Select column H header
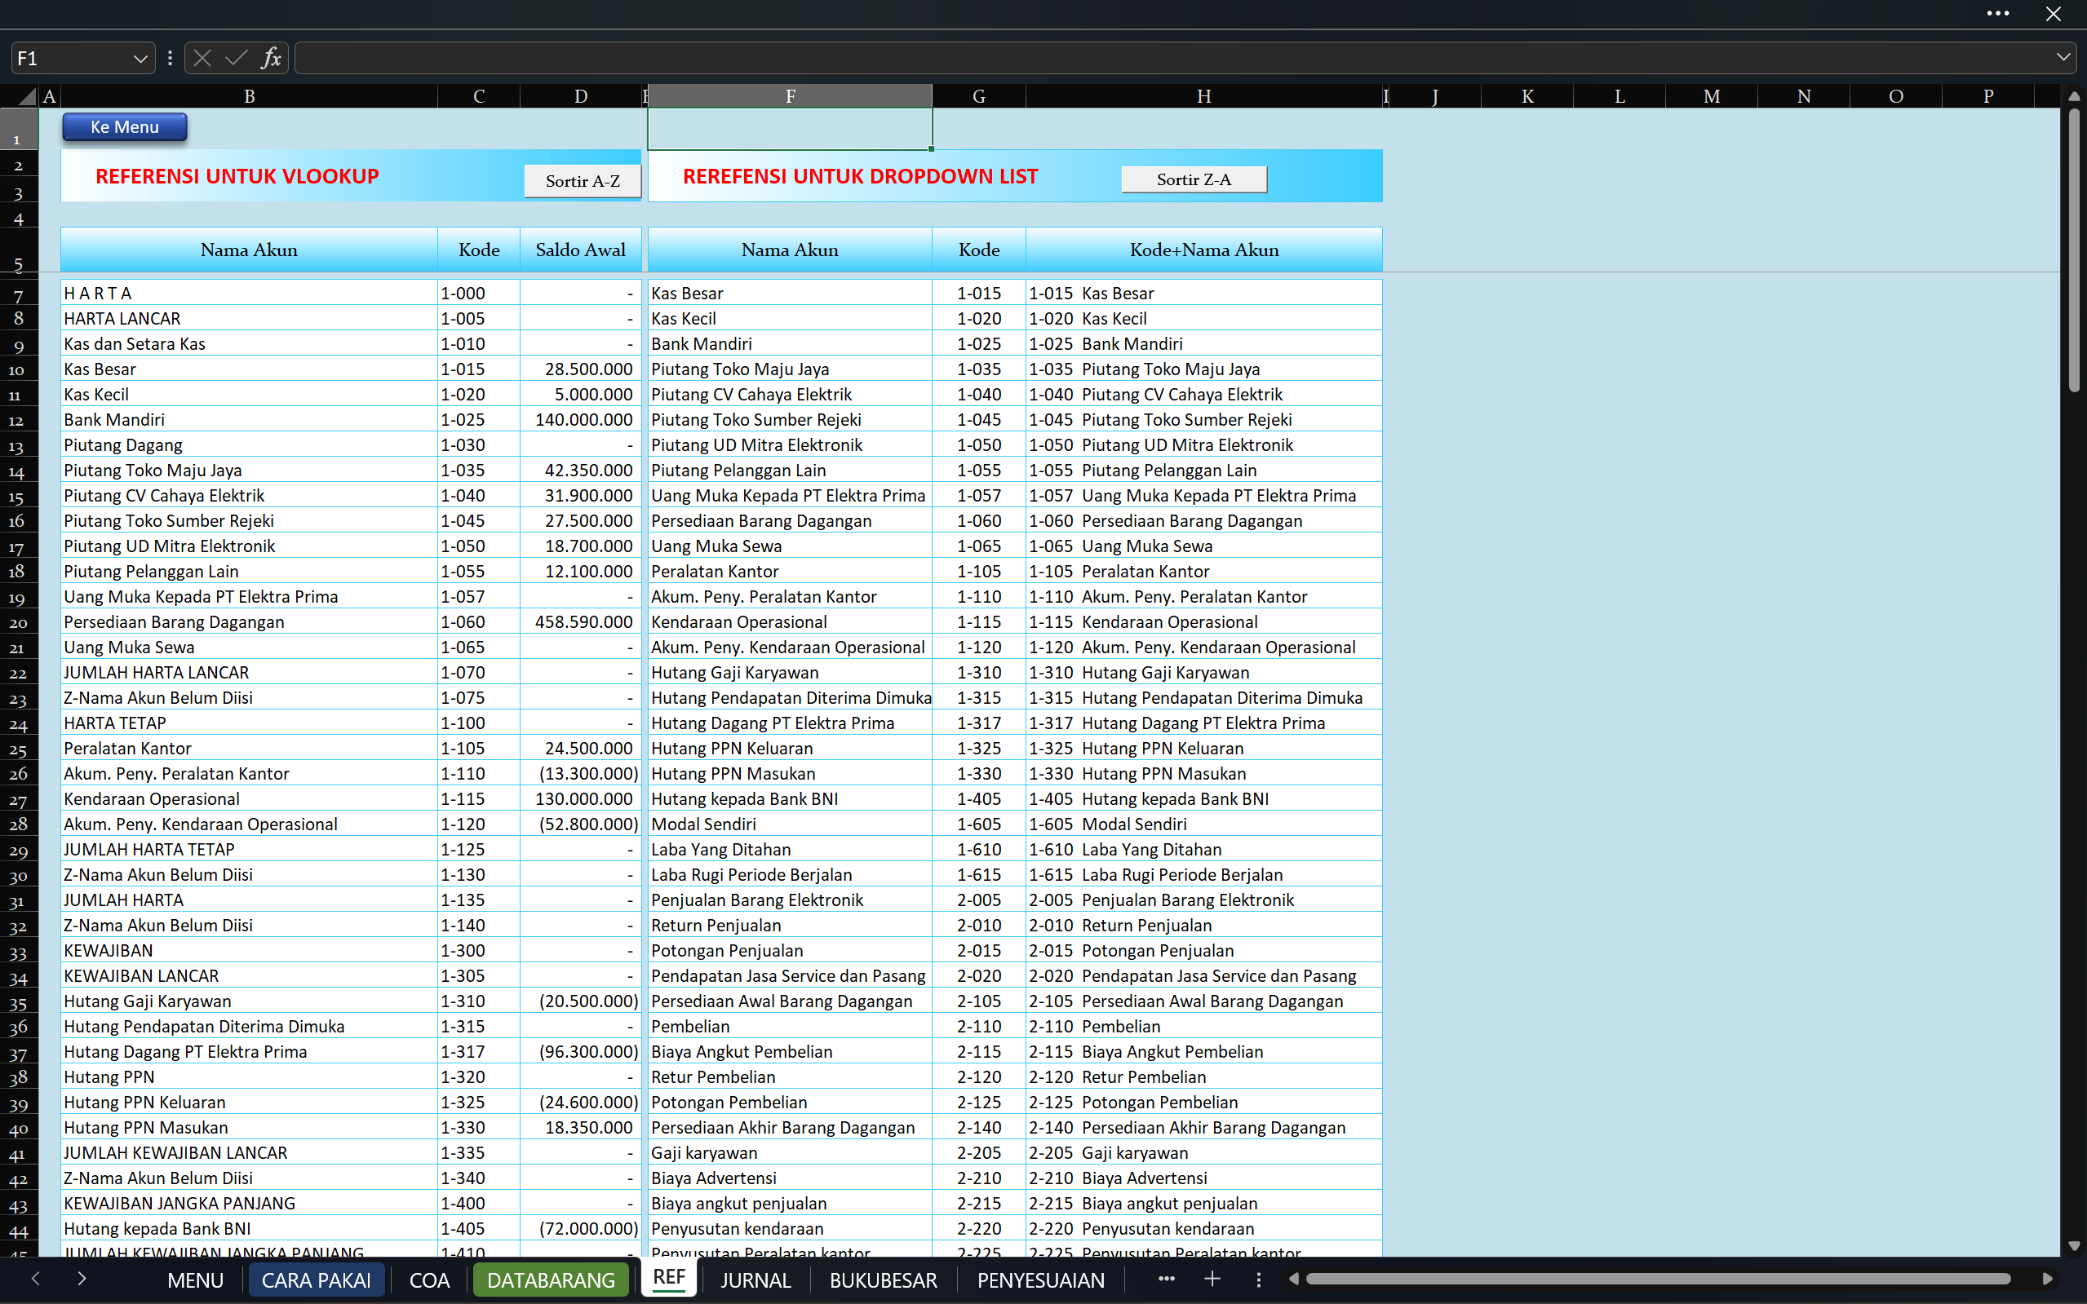Screen dimensions: 2087x1304 pyautogui.click(x=1203, y=95)
